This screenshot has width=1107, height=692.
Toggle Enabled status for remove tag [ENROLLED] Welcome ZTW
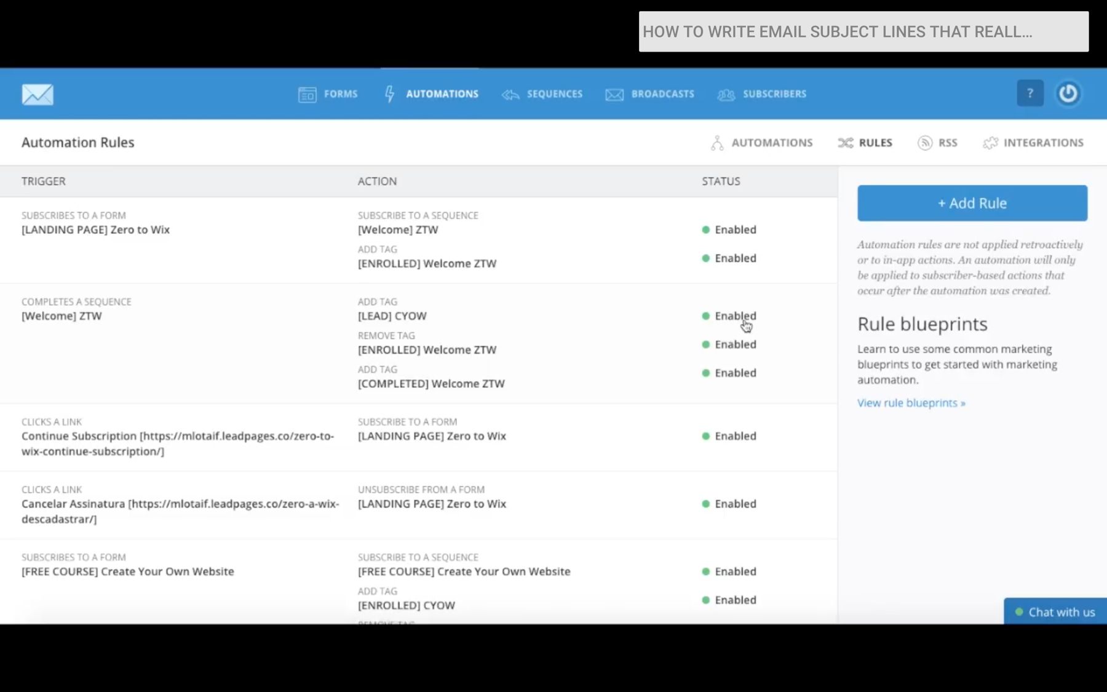(729, 344)
